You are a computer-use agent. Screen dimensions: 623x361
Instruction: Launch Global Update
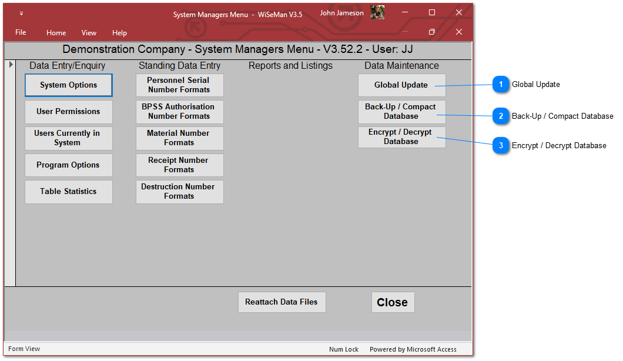[x=401, y=85]
